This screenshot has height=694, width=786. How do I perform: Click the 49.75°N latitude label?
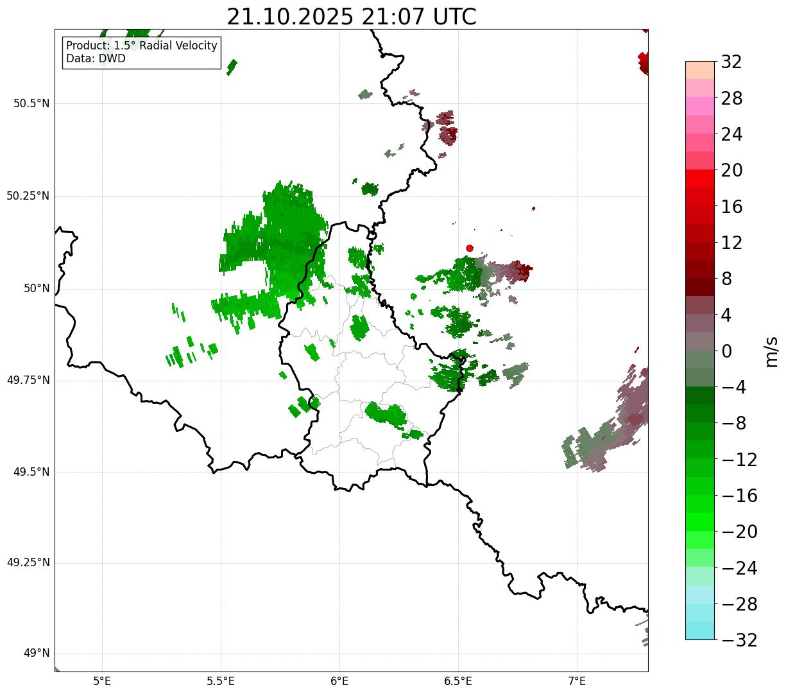point(28,380)
